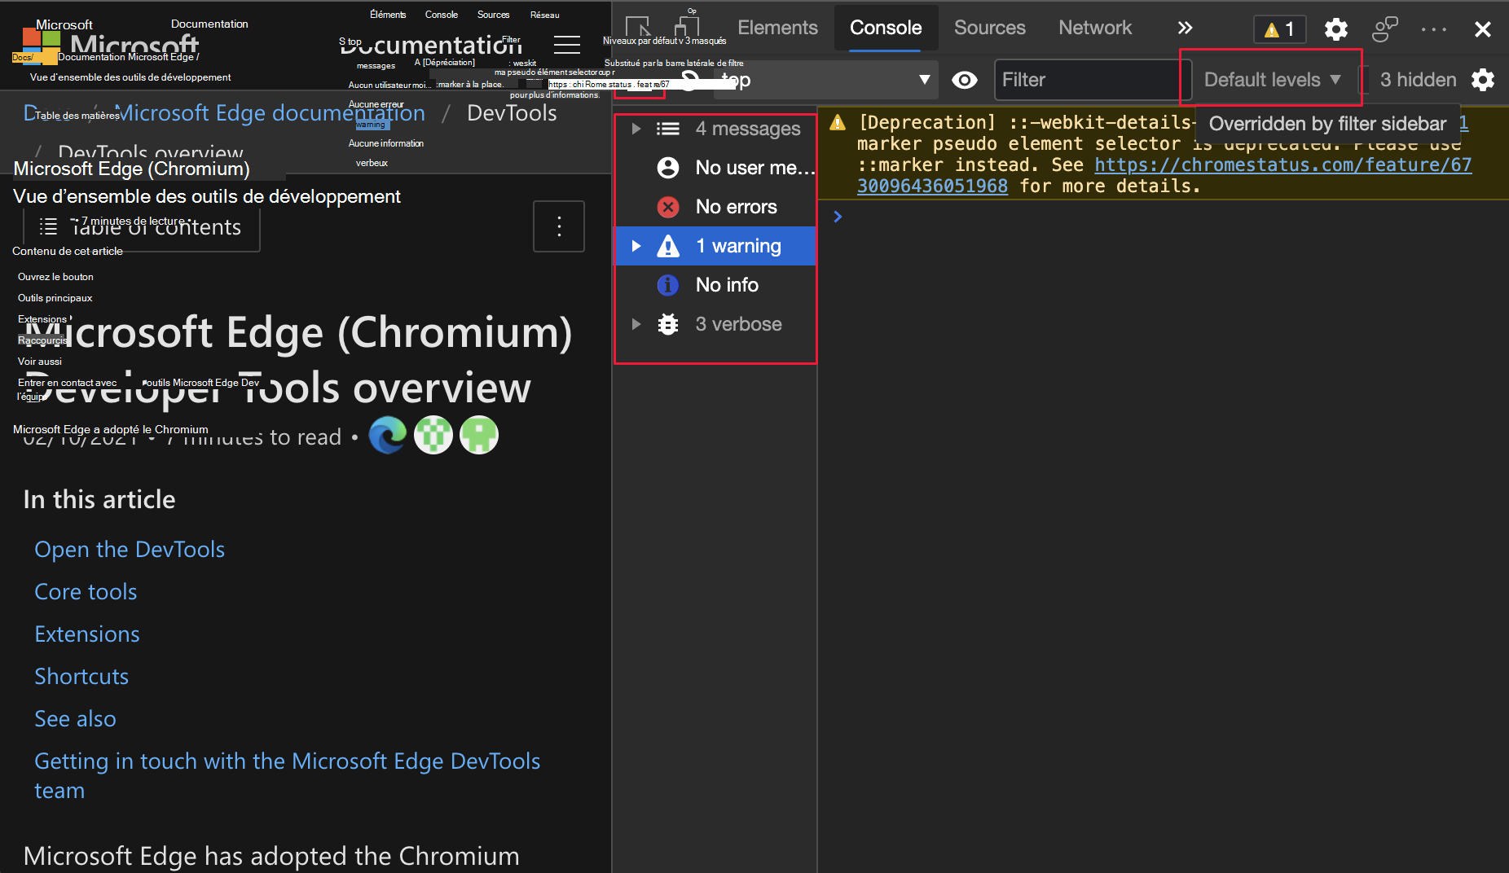Open the top JavaScript context dropdown
The width and height of the screenshot is (1509, 873).
[x=825, y=80]
